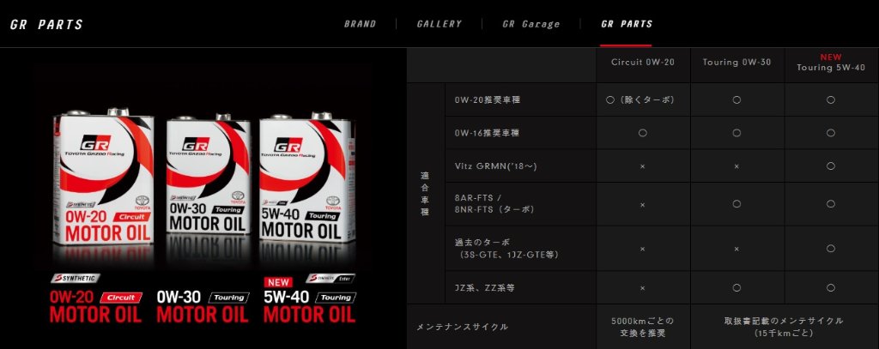
Task: Click the GR logo on the 0W-20 can
Action: pos(96,142)
